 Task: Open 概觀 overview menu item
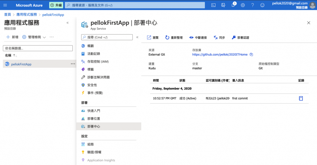pos(90,46)
